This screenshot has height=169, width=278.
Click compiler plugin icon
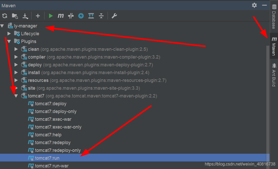pyautogui.click(x=24, y=57)
